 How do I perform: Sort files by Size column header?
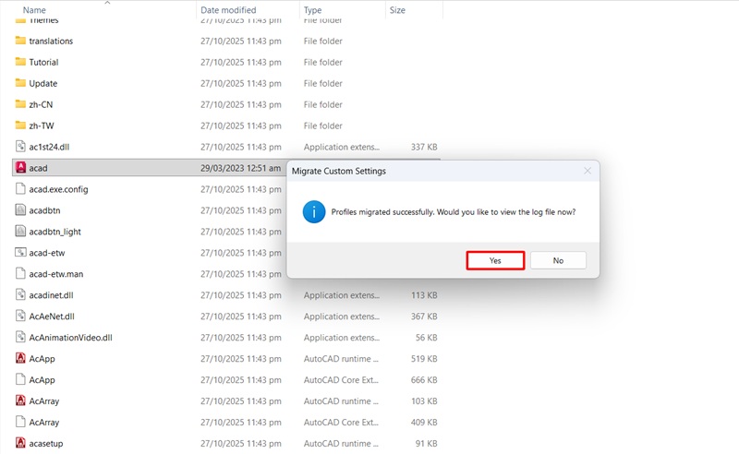(x=397, y=10)
